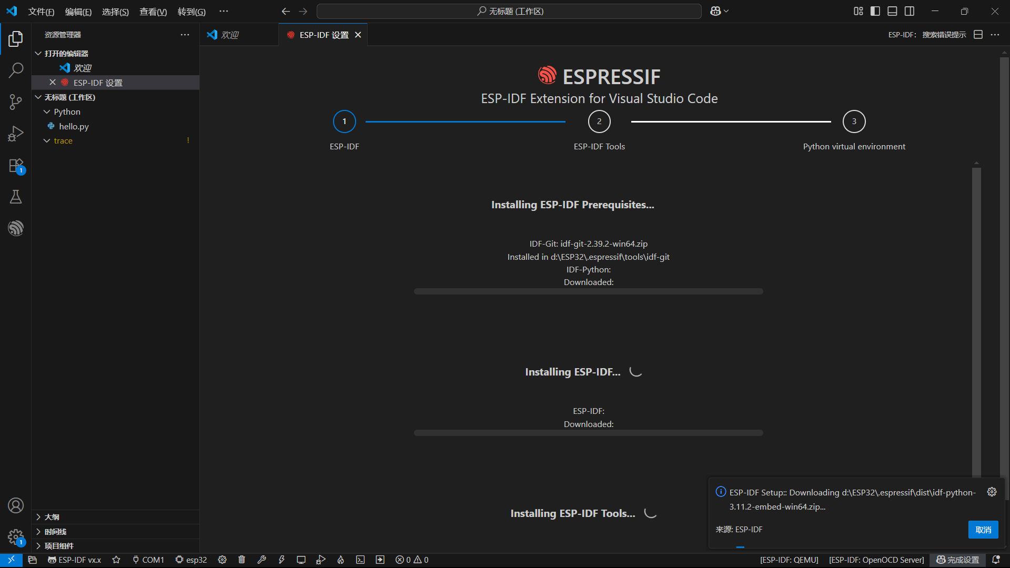
Task: Toggle the secondary sidebar visibility
Action: tap(910, 11)
